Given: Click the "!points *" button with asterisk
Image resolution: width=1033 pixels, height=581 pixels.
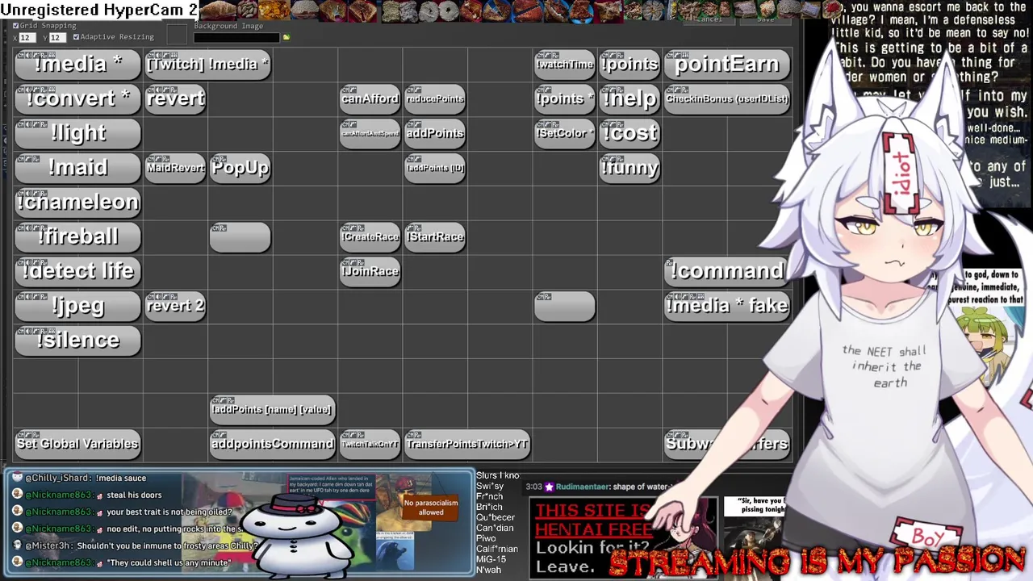Looking at the screenshot, I should [564, 98].
